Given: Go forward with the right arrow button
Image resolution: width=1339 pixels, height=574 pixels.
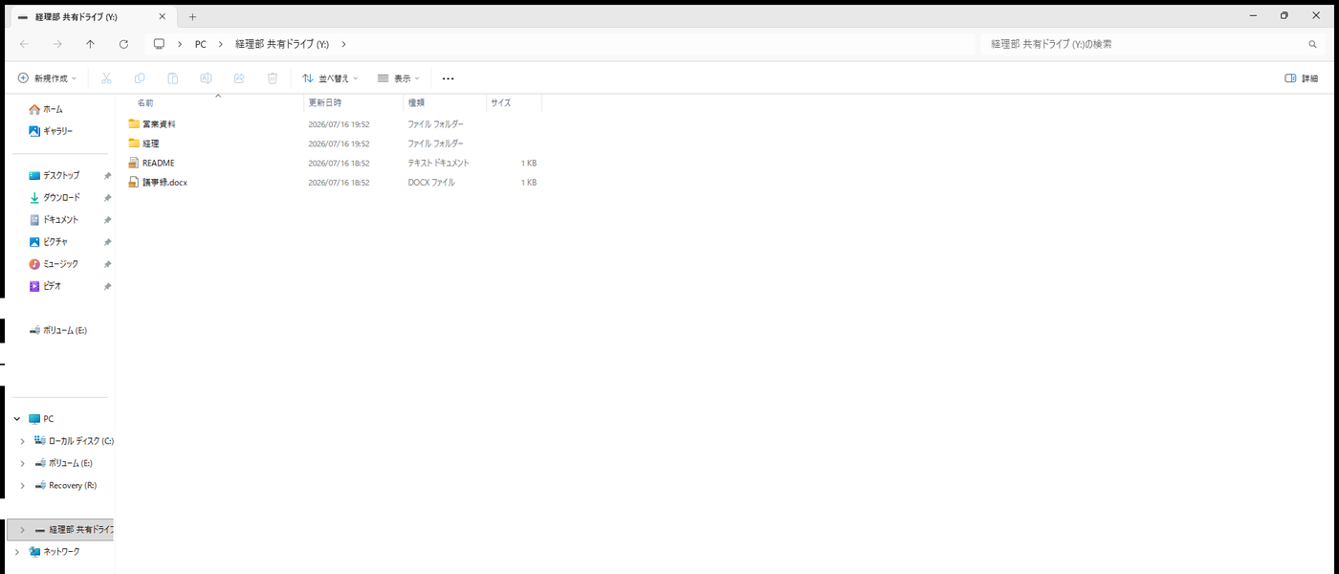Looking at the screenshot, I should 57,44.
